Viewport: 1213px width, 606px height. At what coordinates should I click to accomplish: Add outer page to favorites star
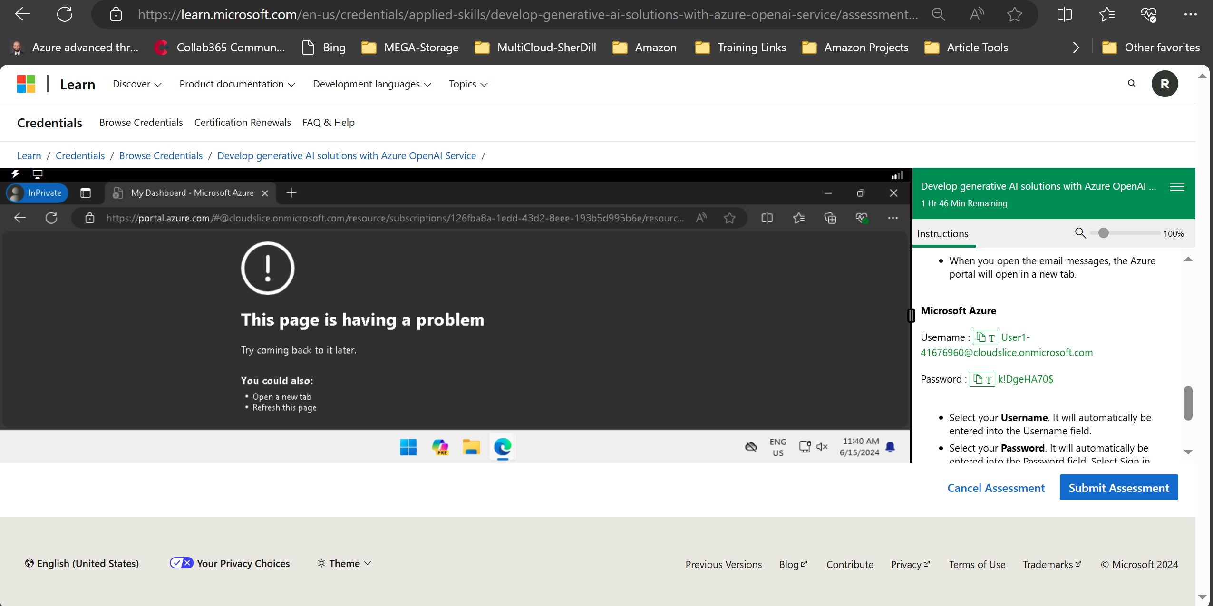(x=1015, y=14)
